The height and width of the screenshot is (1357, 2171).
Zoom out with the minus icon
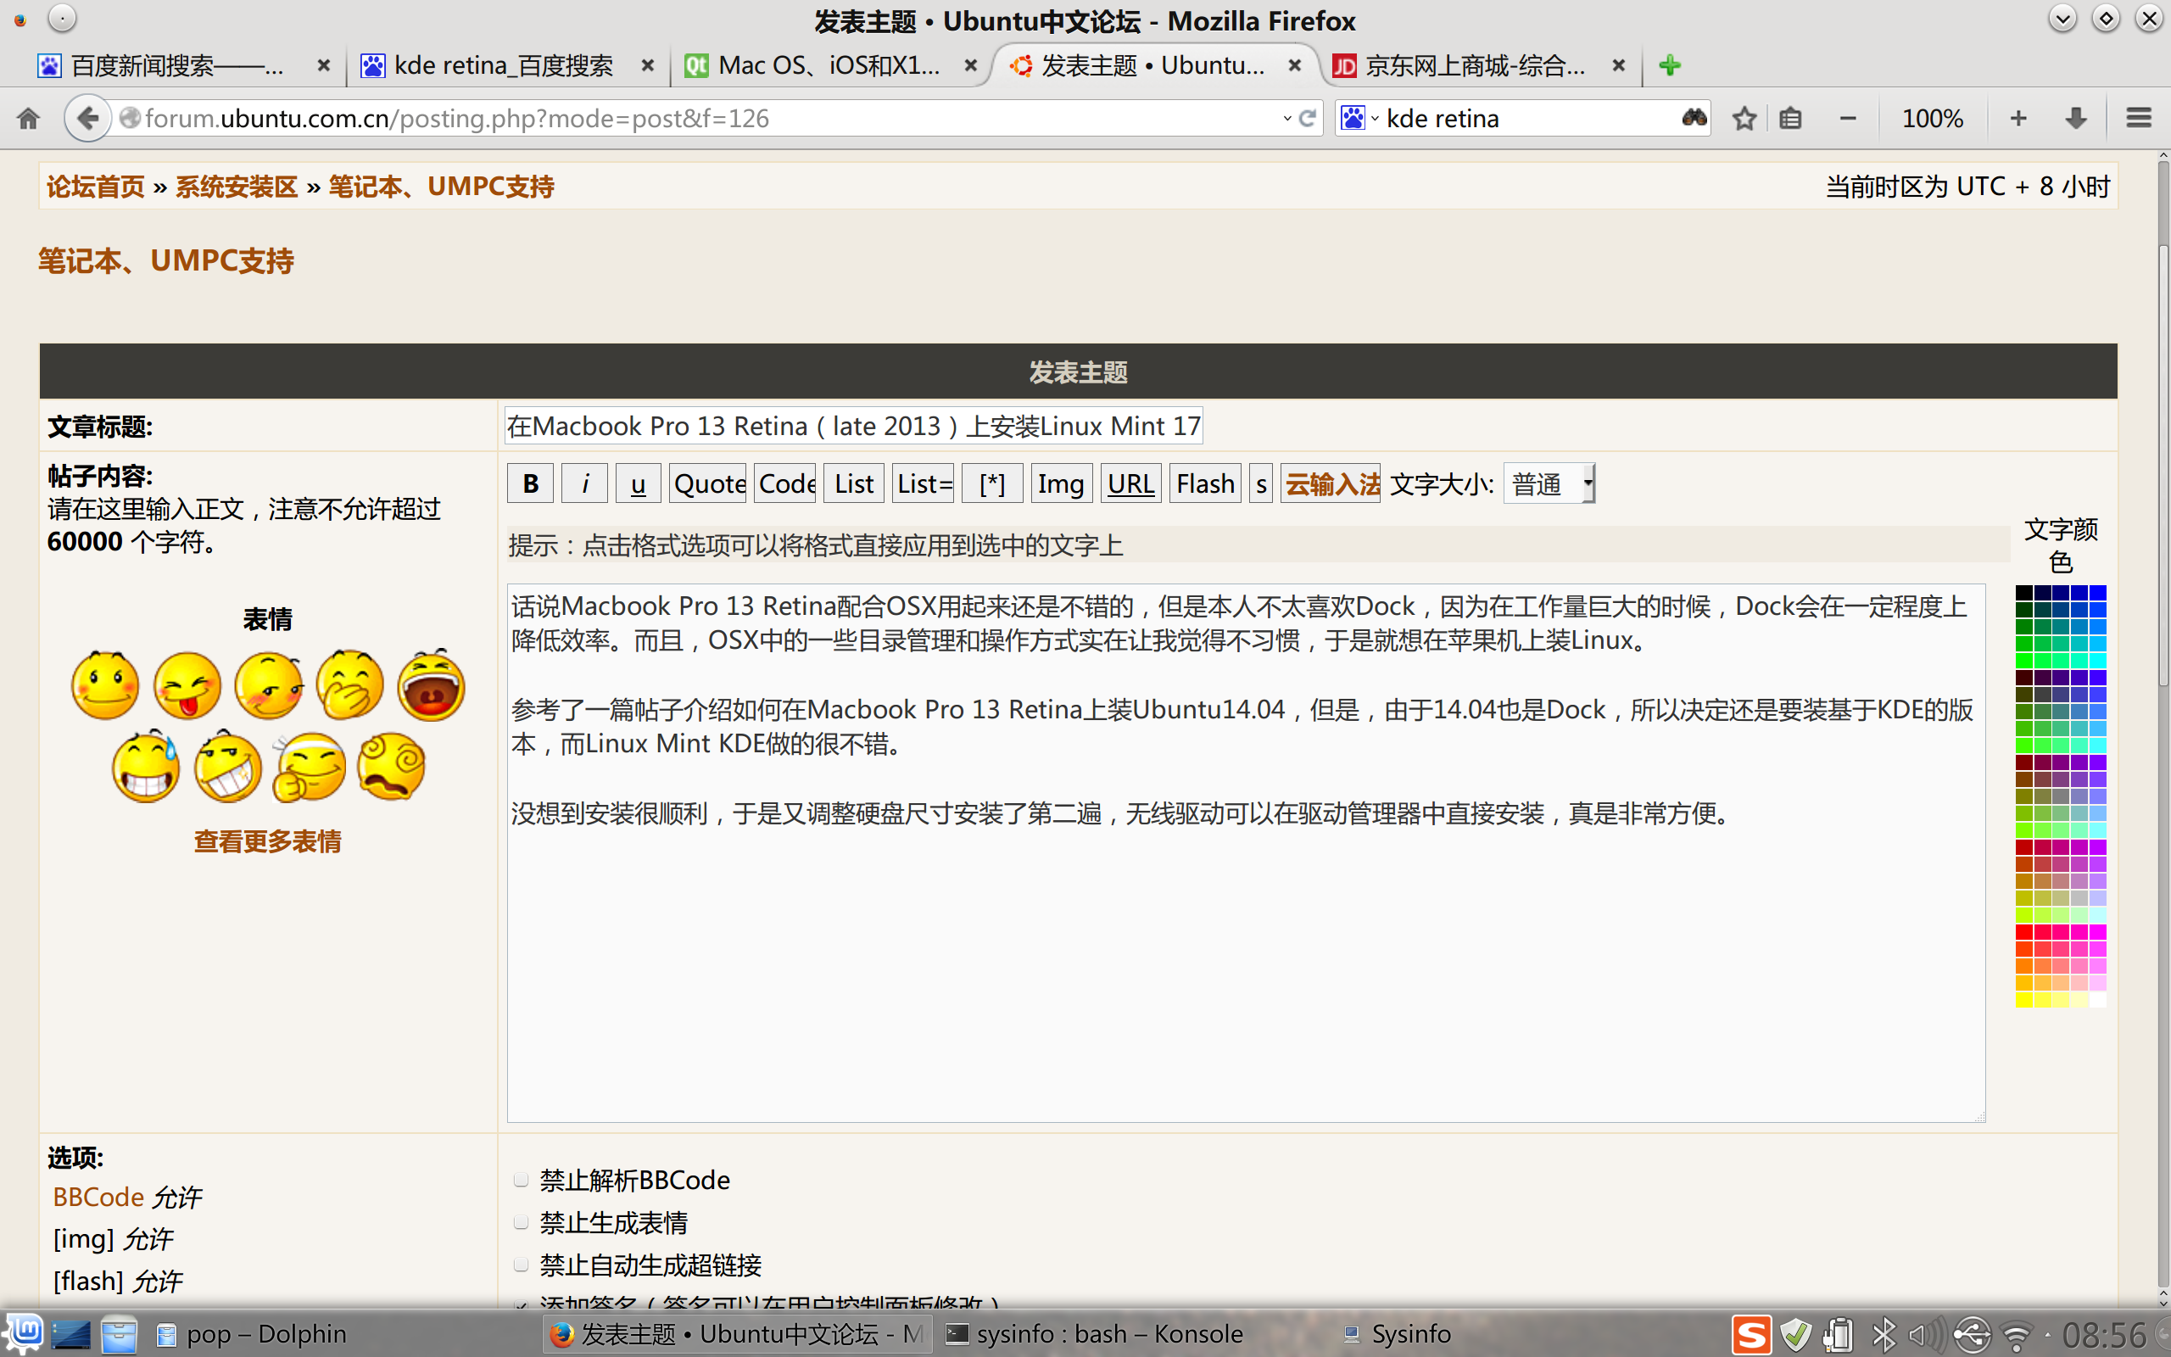(1848, 118)
